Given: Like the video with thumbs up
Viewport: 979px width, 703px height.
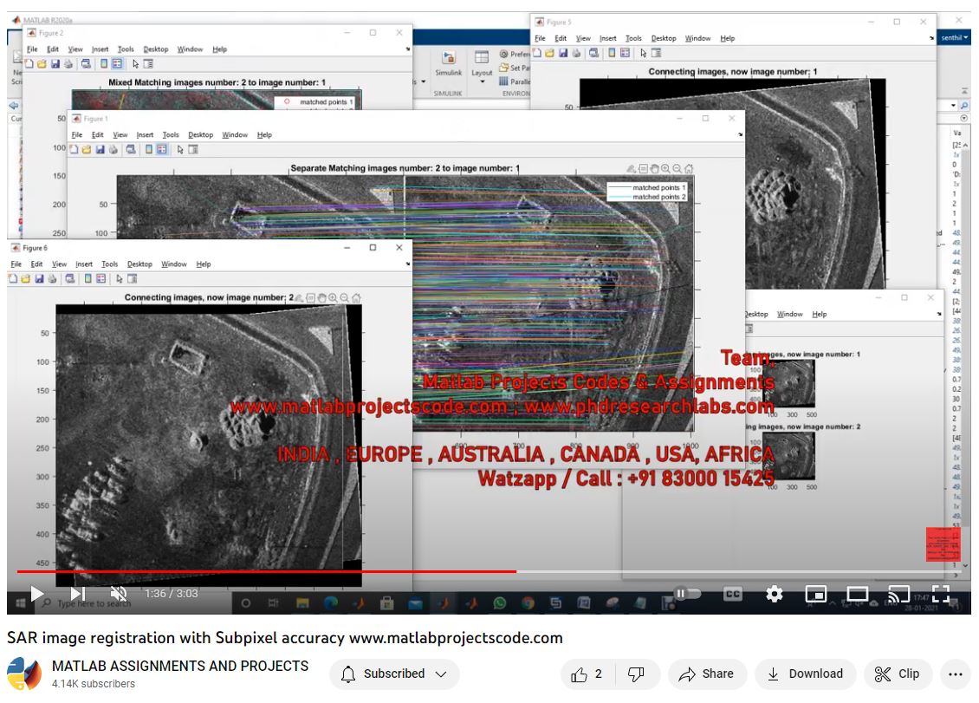Looking at the screenshot, I should pos(587,674).
